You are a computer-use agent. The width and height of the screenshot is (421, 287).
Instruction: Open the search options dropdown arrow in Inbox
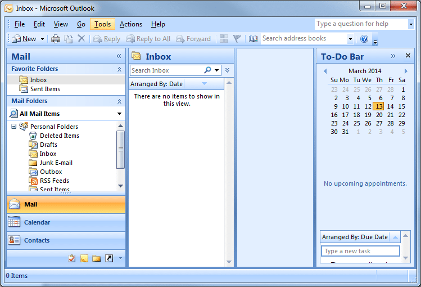pos(216,70)
